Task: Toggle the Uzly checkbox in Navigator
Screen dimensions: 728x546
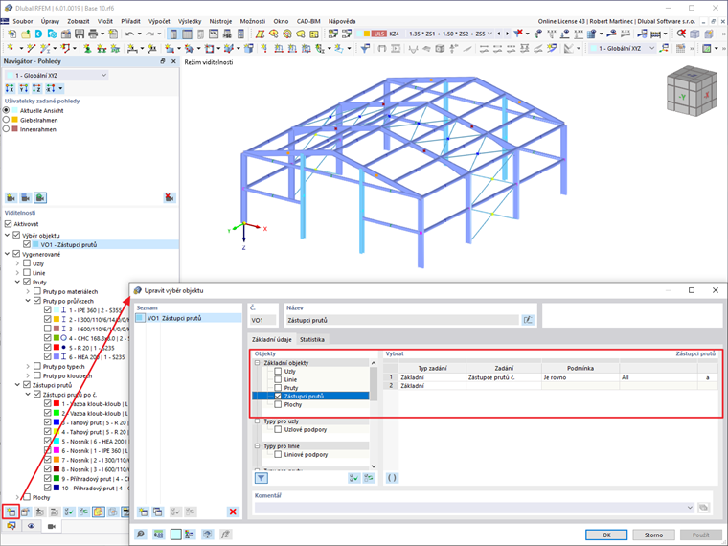Action: 27,263
